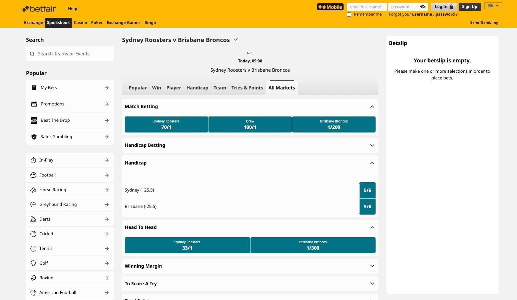The image size is (517, 300).
Task: Click the Boxing glove icon
Action: point(33,278)
